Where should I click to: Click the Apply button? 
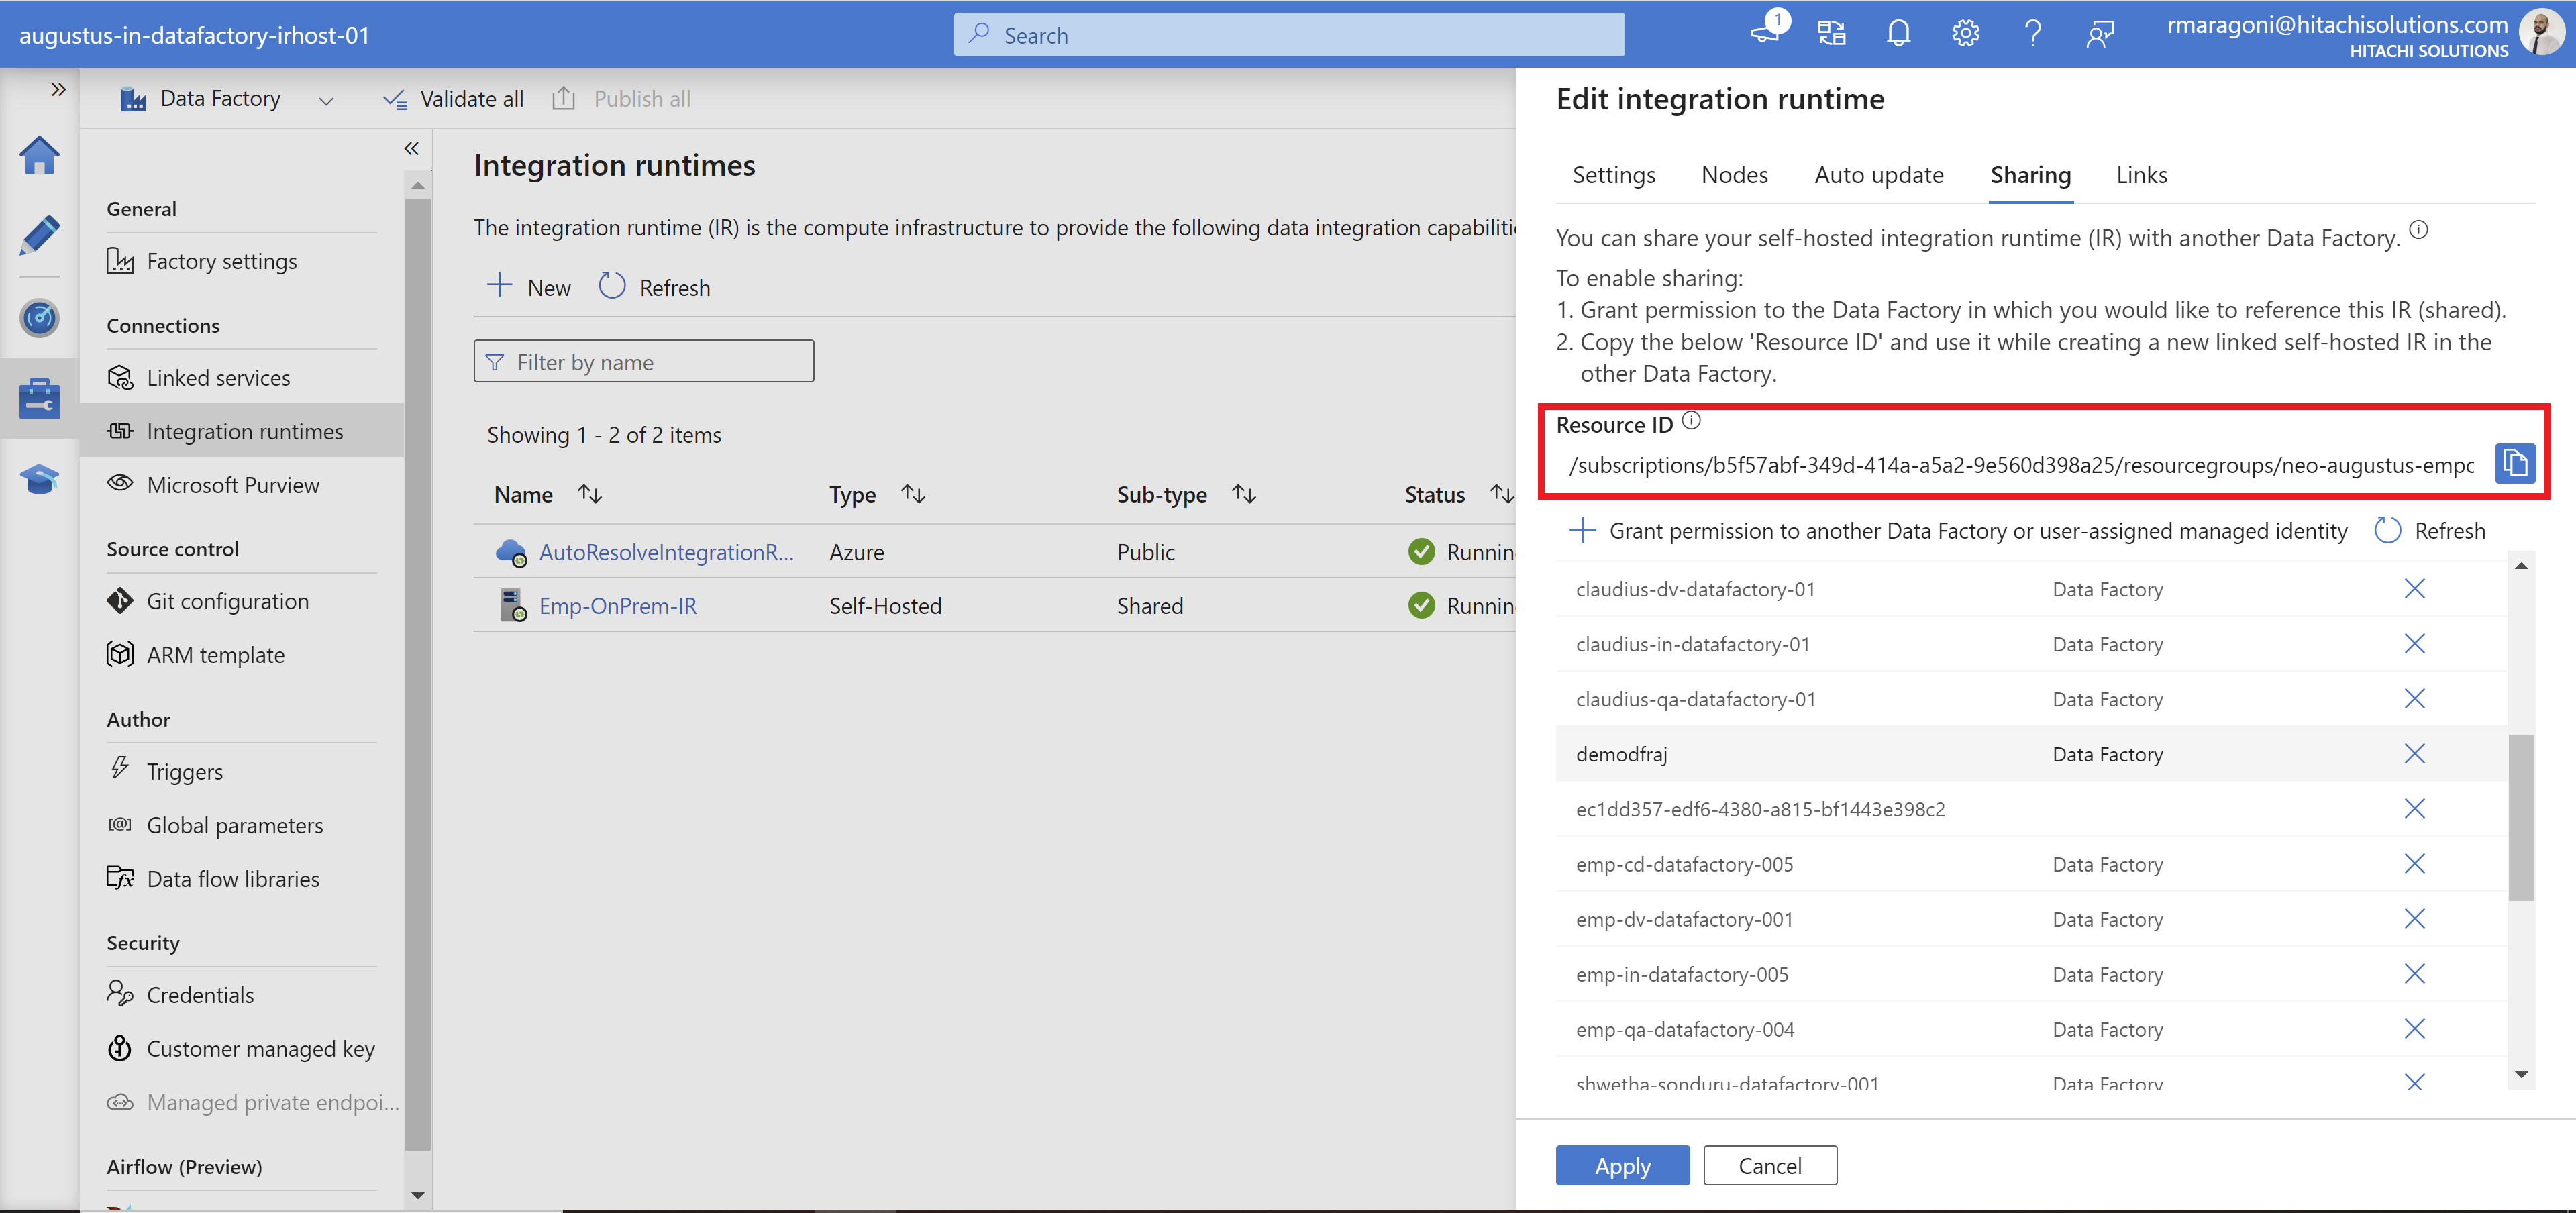1622,1165
